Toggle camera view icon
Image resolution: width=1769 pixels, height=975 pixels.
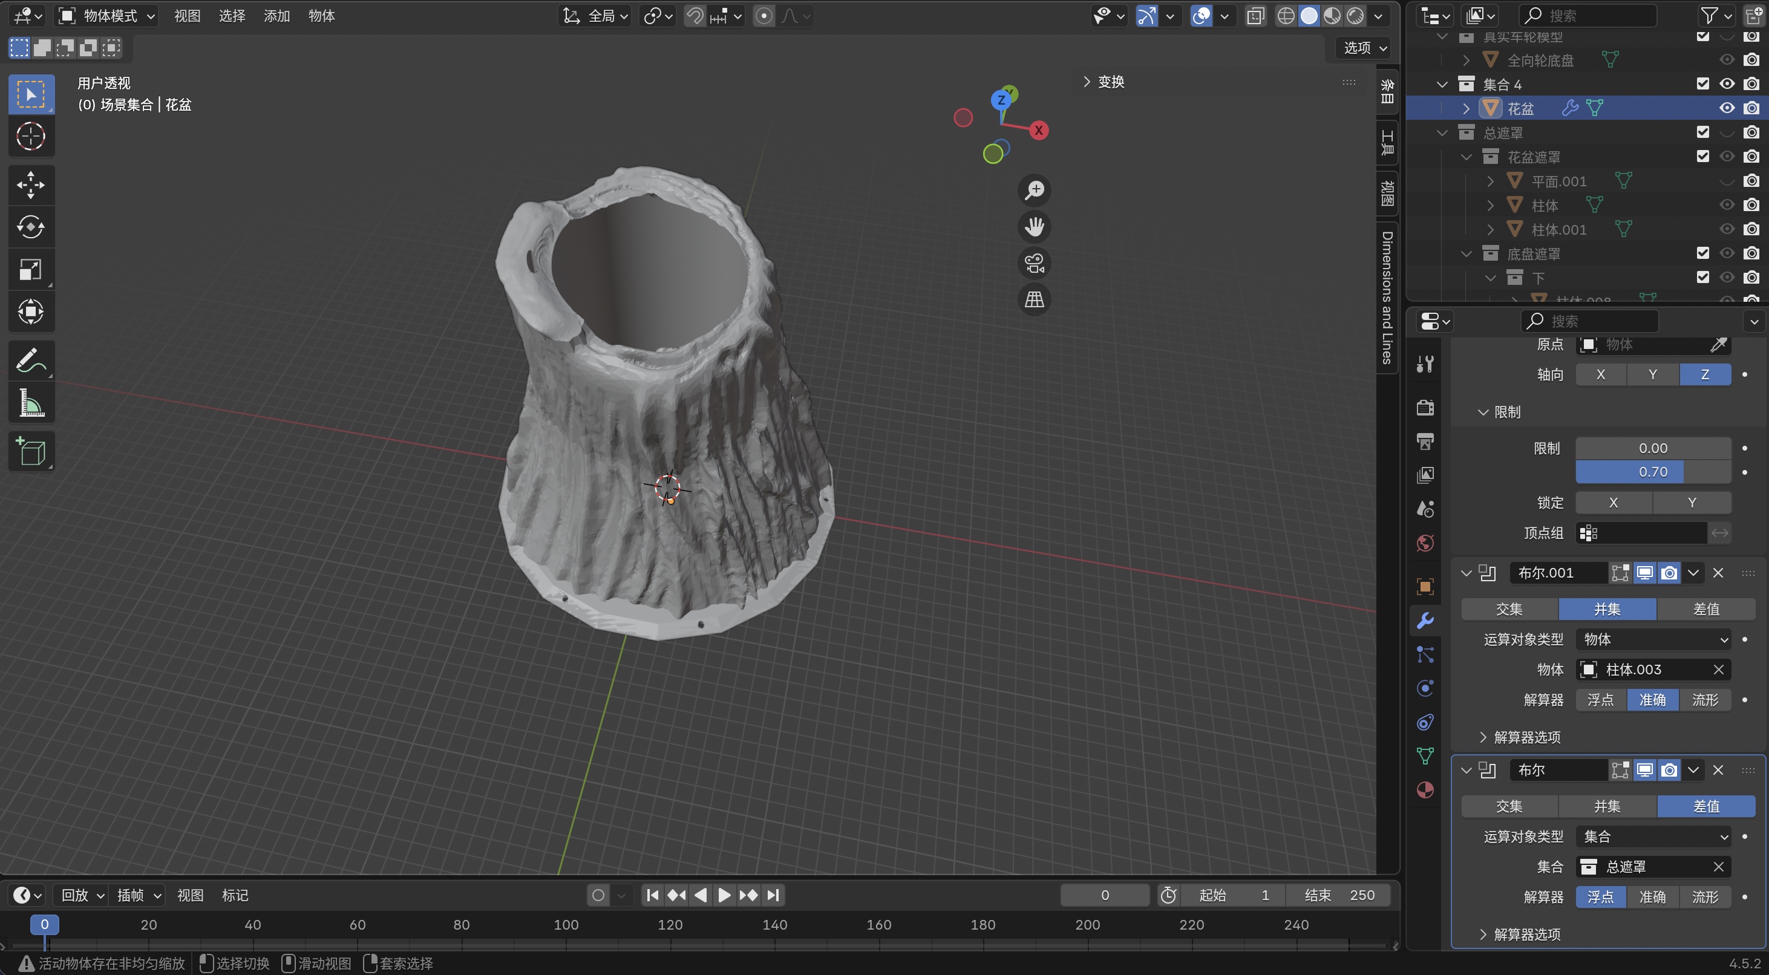click(1034, 263)
